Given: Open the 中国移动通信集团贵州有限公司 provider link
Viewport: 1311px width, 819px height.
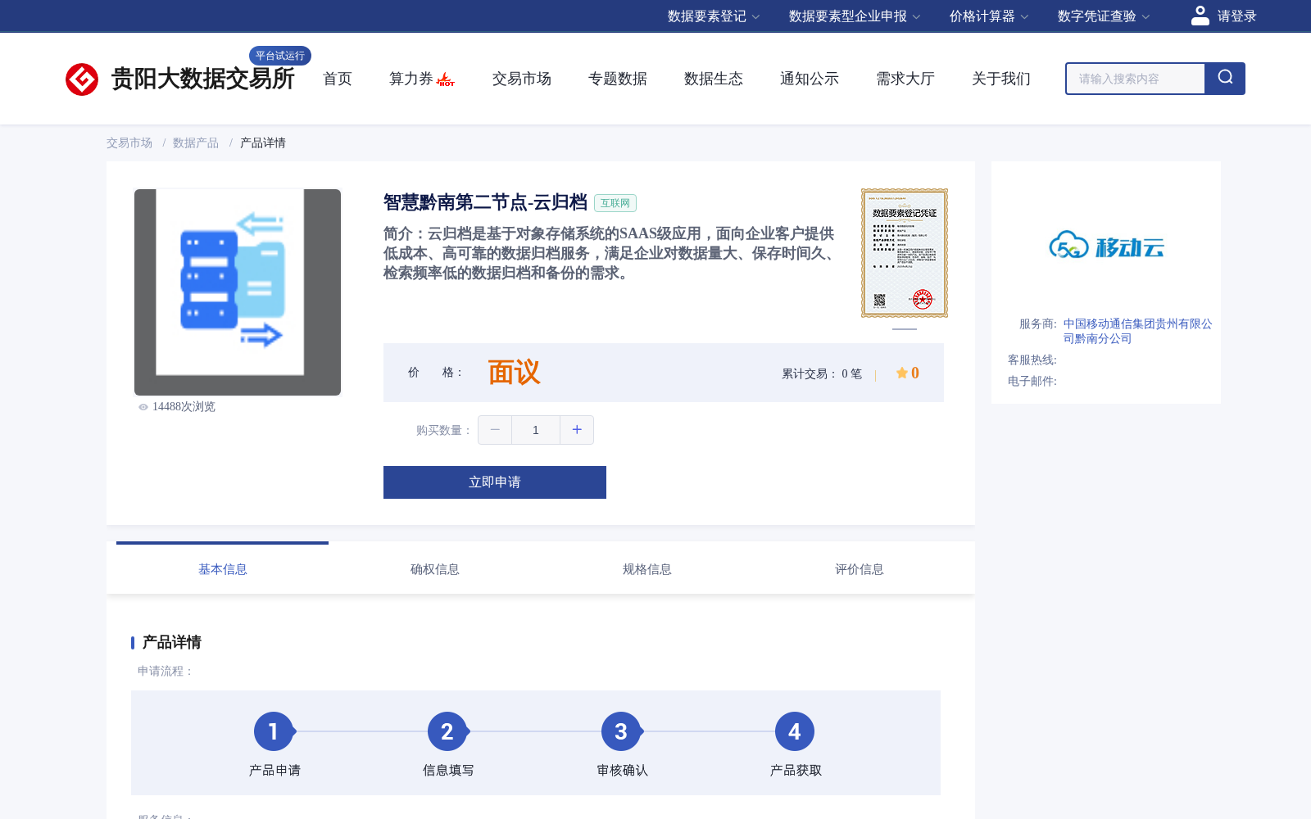Looking at the screenshot, I should tap(1137, 331).
